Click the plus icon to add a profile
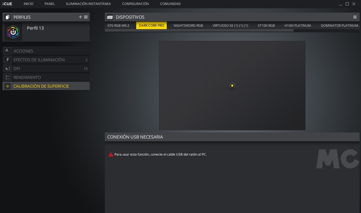Image resolution: width=361 pixels, height=213 pixels. coord(80,17)
